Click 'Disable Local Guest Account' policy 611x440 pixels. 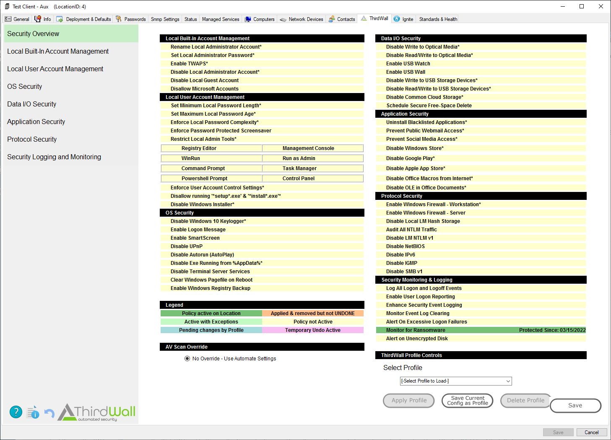tap(262, 80)
